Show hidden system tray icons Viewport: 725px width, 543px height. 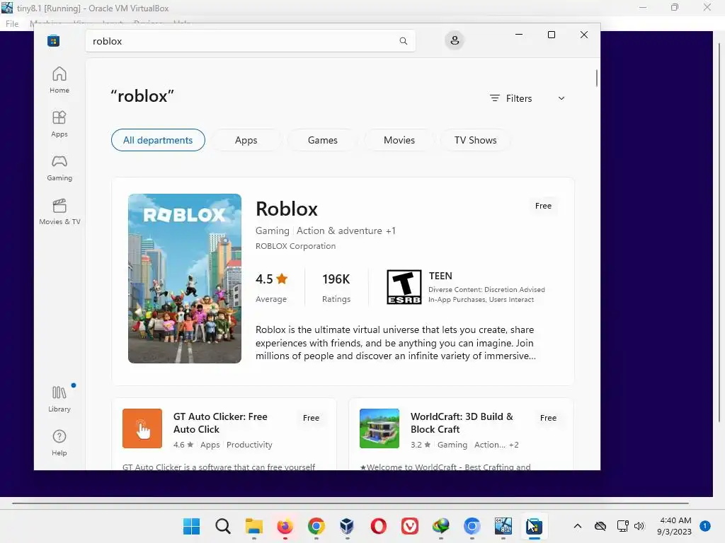pos(578,526)
